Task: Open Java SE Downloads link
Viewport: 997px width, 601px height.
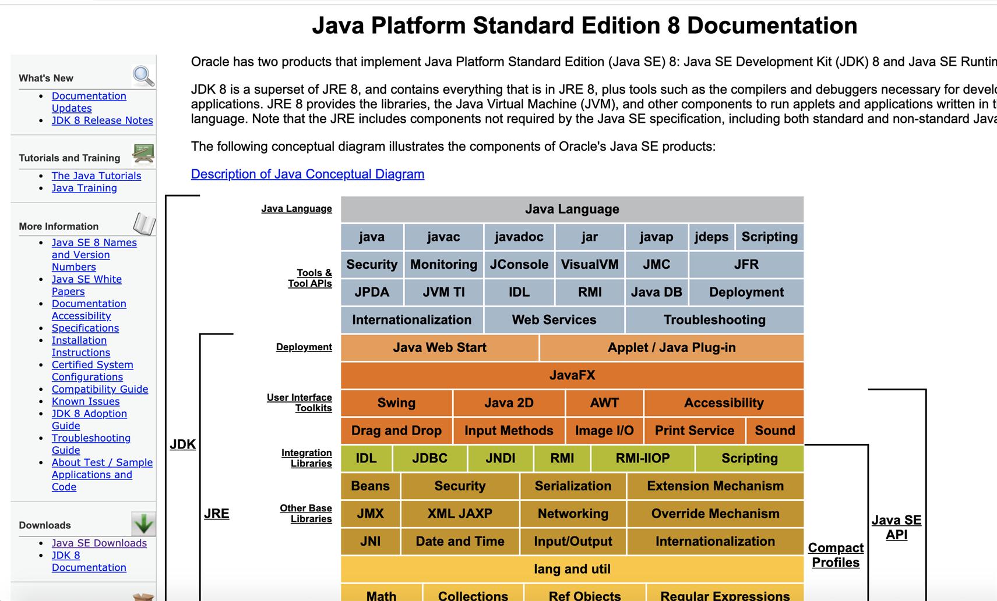Action: tap(99, 543)
